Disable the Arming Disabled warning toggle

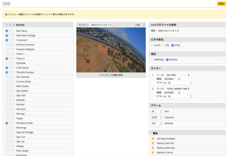click(x=154, y=139)
